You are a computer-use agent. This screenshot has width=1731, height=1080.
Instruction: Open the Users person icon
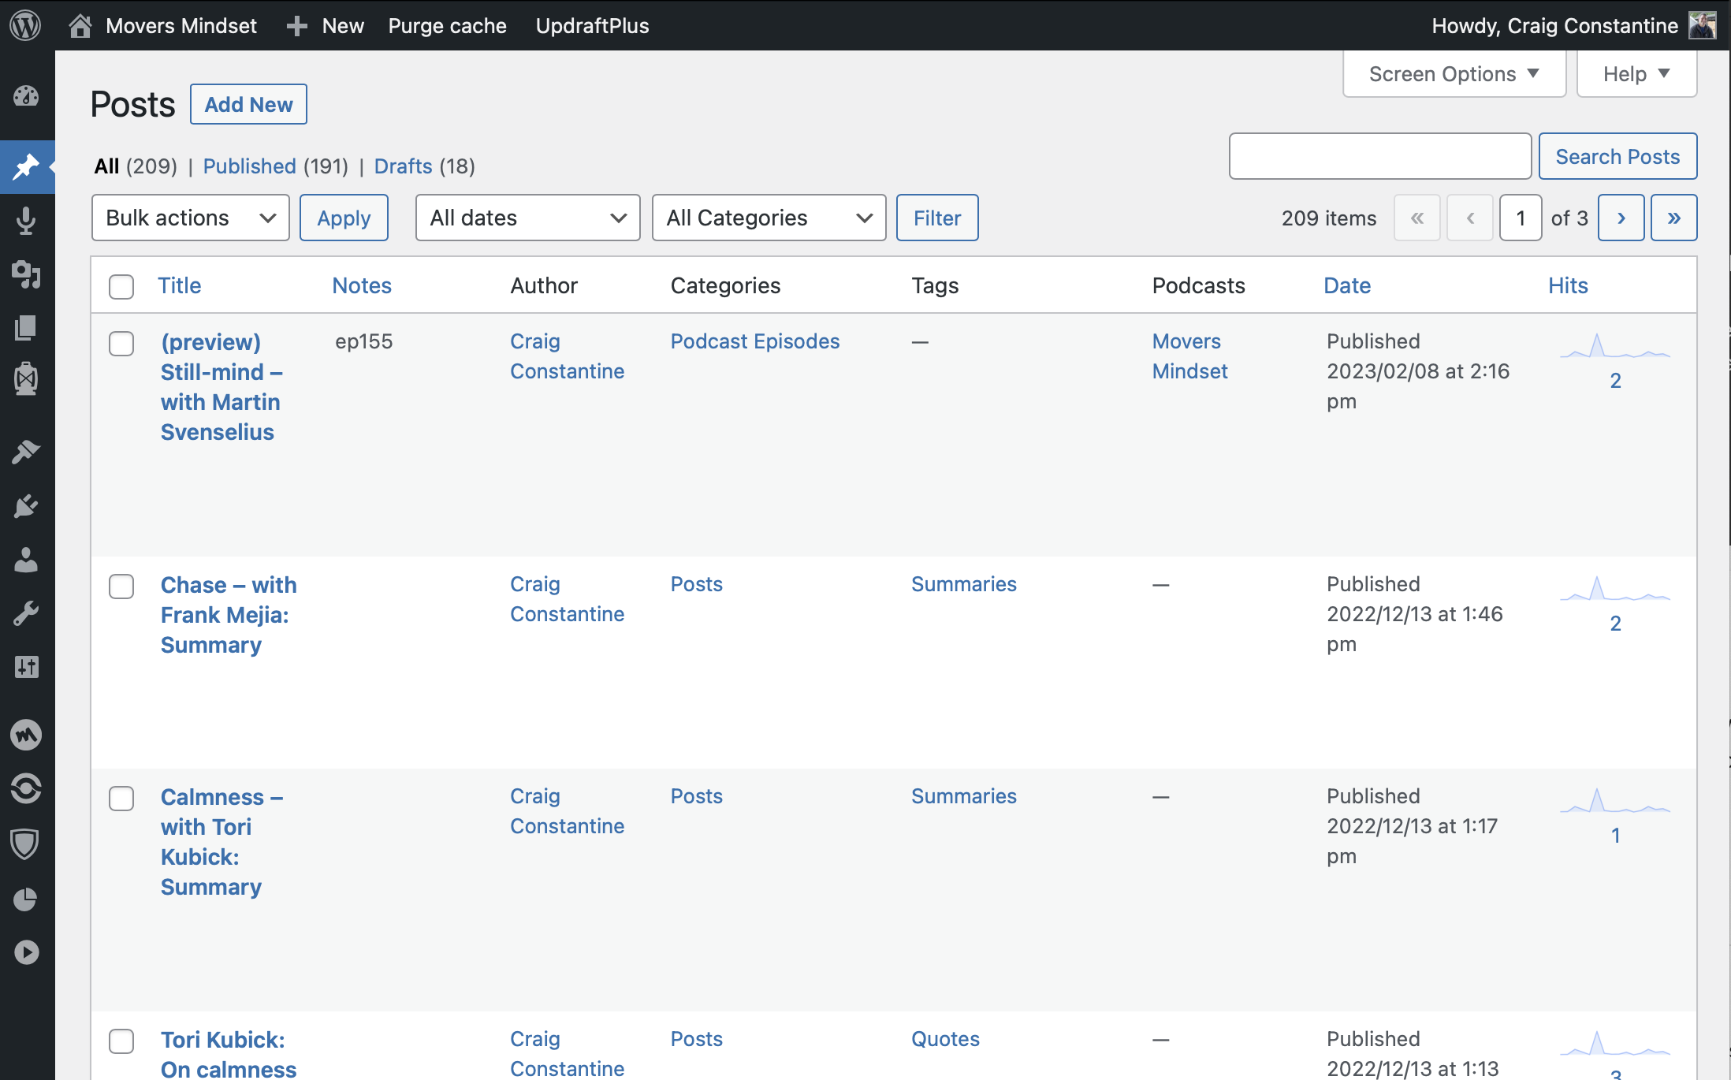pyautogui.click(x=26, y=560)
